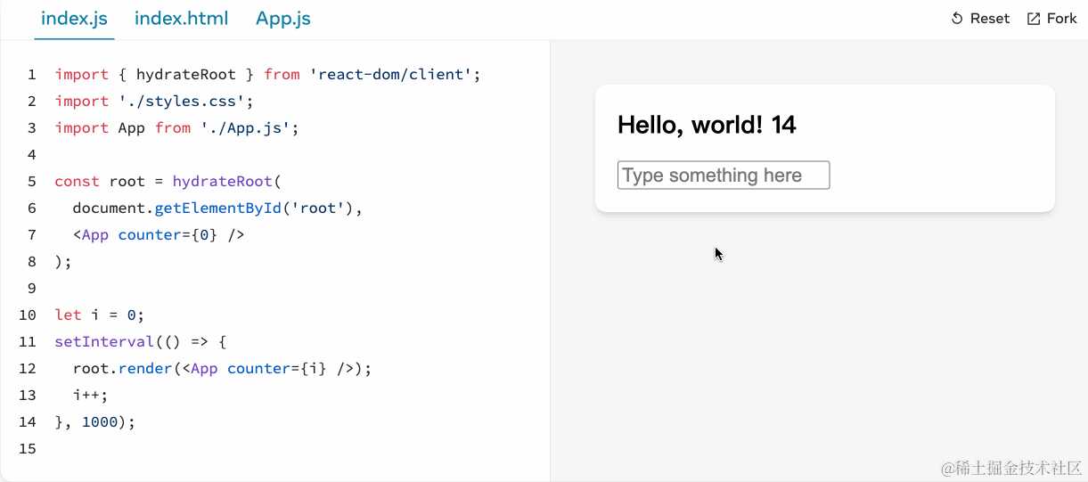Screen dimensions: 1088x482
Task: Click the './styles.css' string
Action: (182, 102)
